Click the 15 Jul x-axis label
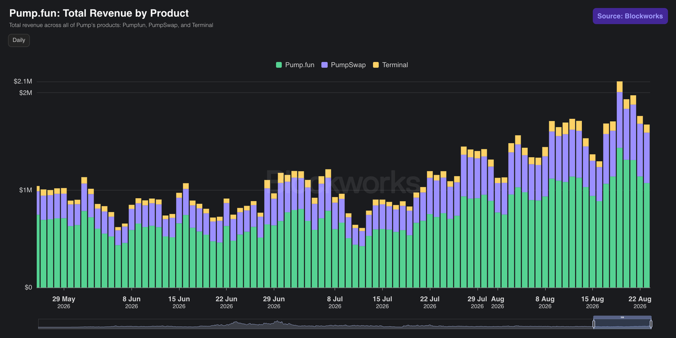The height and width of the screenshot is (338, 676). click(x=383, y=302)
